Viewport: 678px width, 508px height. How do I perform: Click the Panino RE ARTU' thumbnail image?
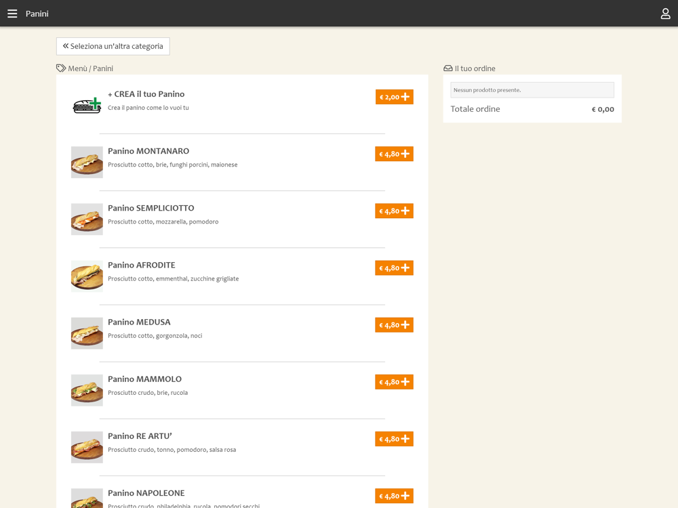(87, 446)
